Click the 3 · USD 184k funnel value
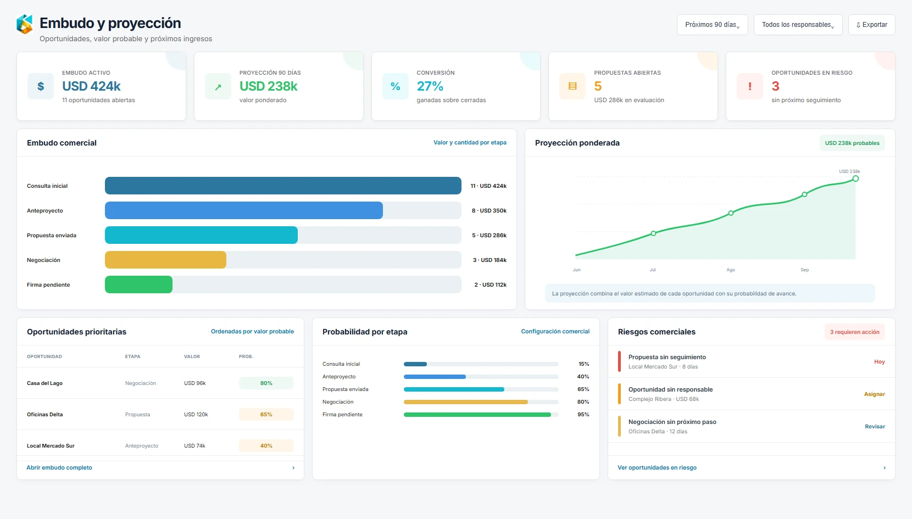The image size is (912, 519). pos(490,260)
